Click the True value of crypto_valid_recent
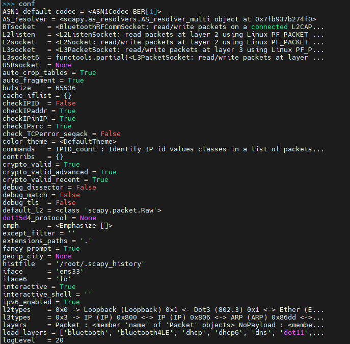350x344 pixels. coord(100,180)
